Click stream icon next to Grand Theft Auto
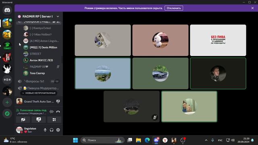This screenshot has width=258, height=145. click(x=58, y=101)
